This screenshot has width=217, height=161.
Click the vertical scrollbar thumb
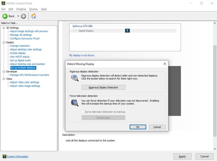coord(215,91)
